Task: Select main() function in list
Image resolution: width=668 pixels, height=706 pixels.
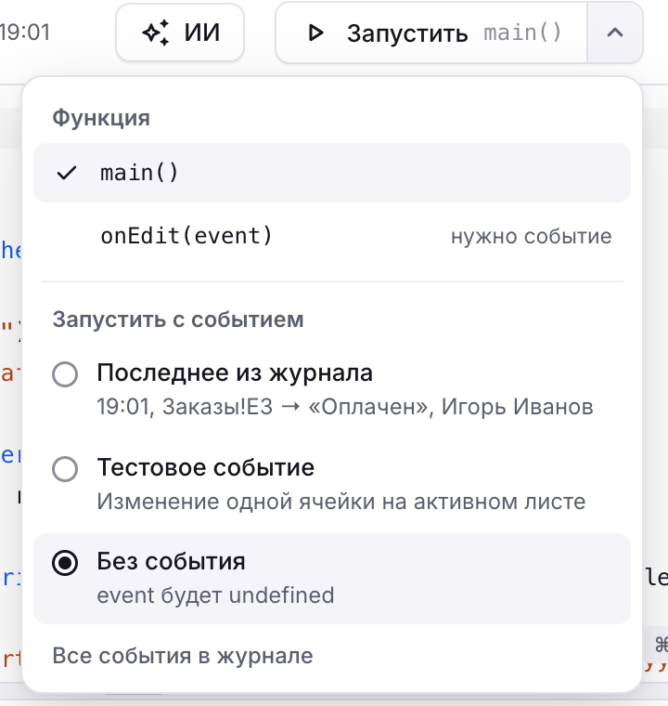Action: [332, 173]
